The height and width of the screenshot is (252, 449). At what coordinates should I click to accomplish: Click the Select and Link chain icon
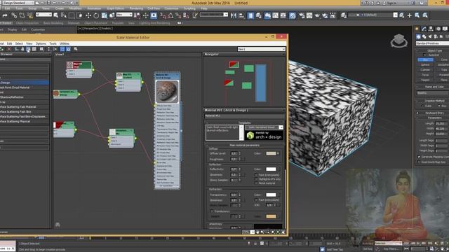tap(14, 15)
